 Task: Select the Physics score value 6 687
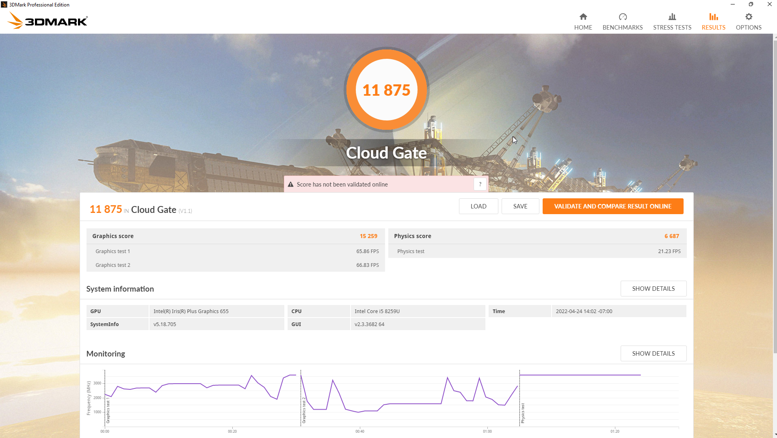tap(672, 236)
